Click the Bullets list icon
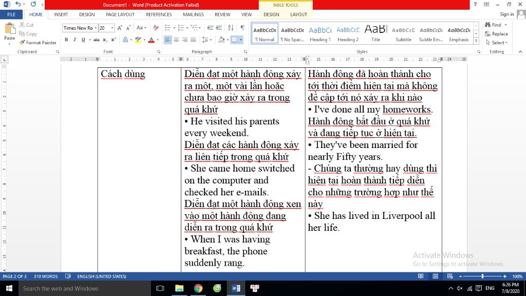Screen dimensions: 526x296 pyautogui.click(x=168, y=28)
